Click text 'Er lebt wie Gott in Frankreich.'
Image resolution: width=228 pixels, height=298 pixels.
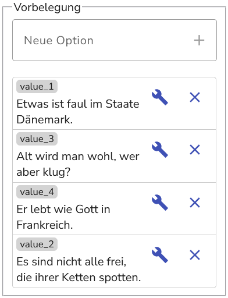tap(63, 217)
